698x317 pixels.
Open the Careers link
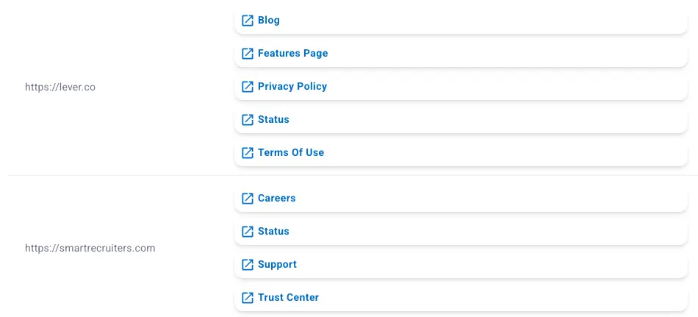point(276,199)
